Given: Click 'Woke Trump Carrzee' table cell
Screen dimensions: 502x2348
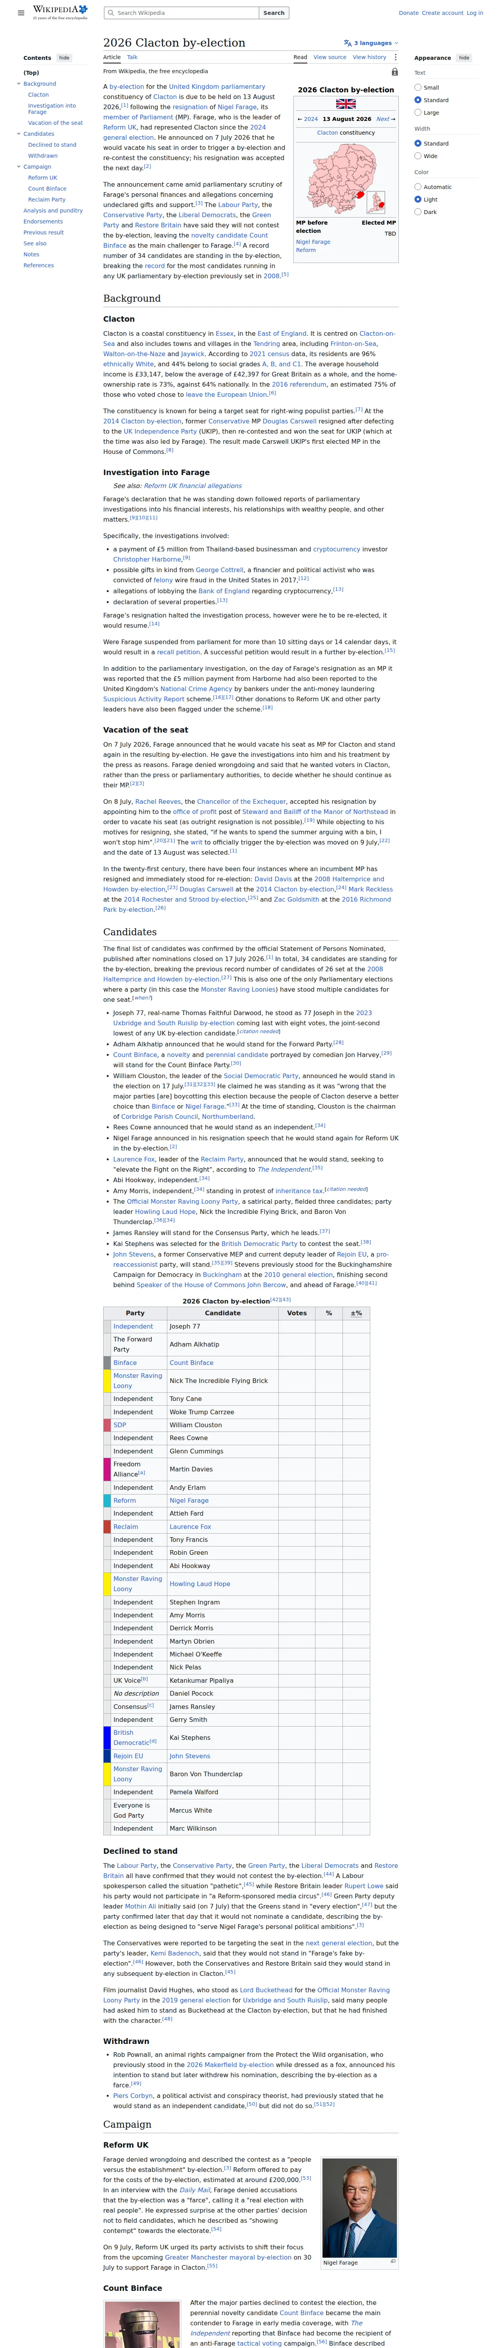Looking at the screenshot, I should (222, 1411).
